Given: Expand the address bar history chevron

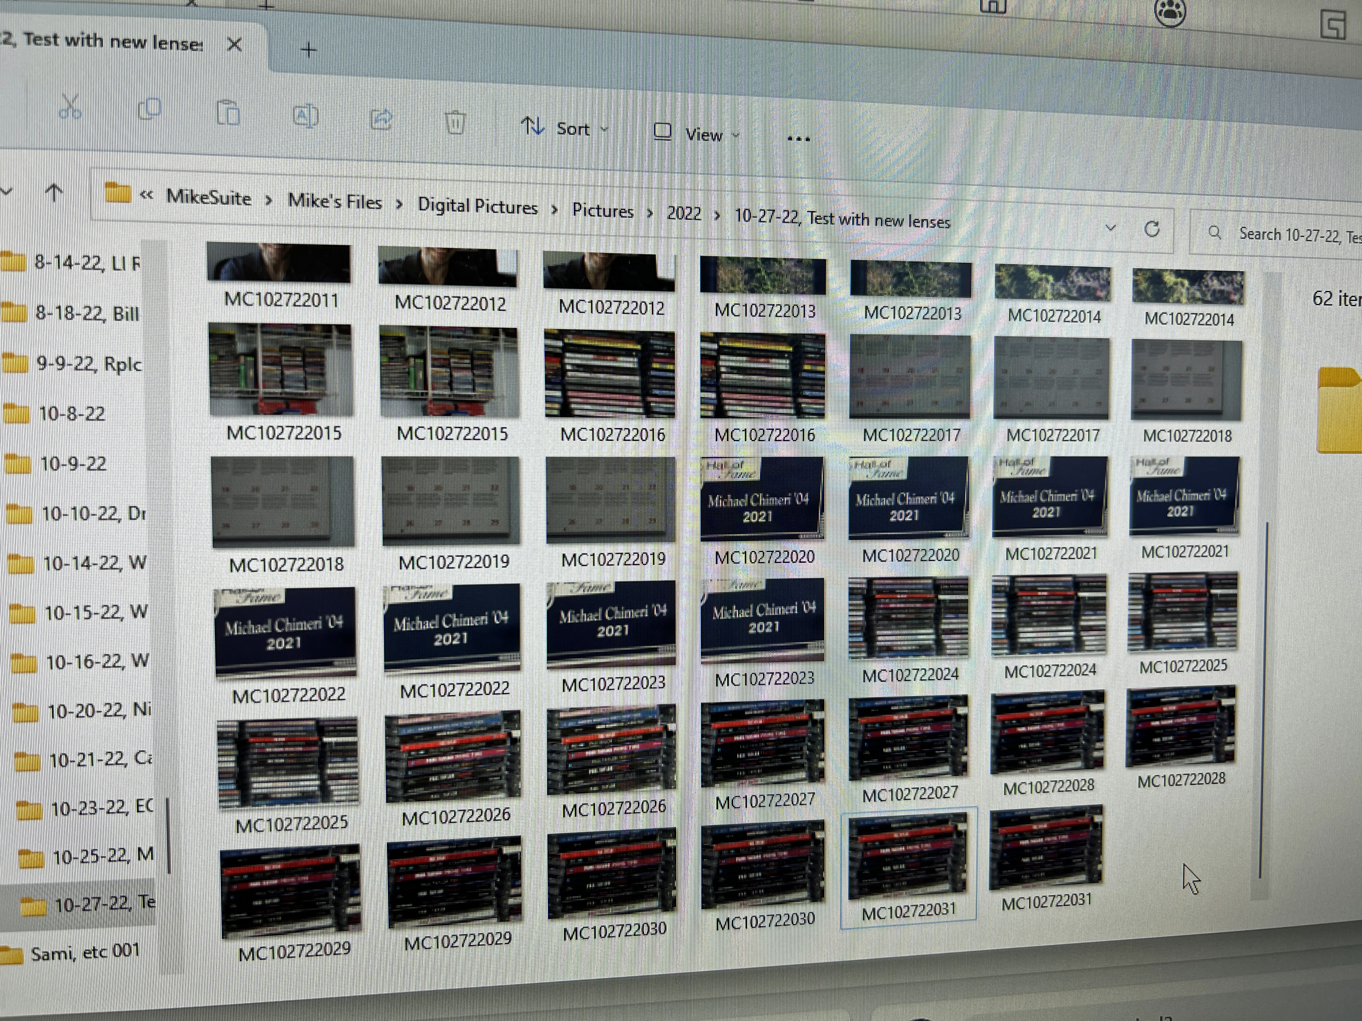Looking at the screenshot, I should [x=1111, y=228].
